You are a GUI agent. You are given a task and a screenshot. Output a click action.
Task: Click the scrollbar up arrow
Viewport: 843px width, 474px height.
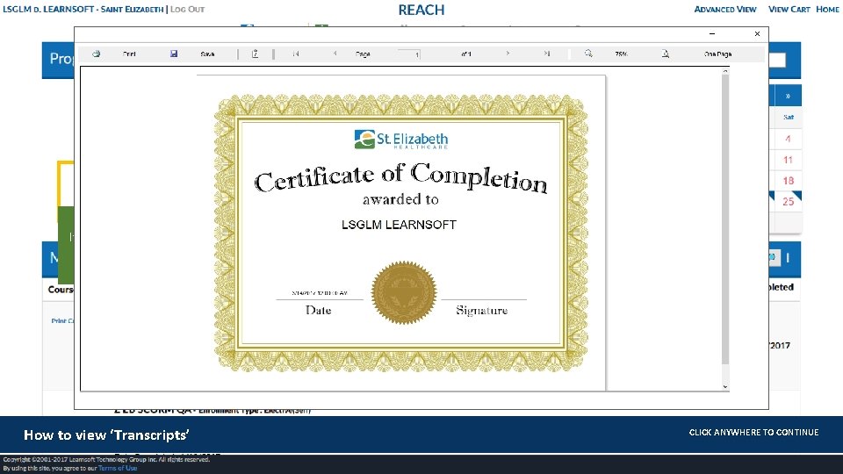pyautogui.click(x=725, y=71)
